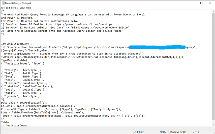Viewport: 215px width, 134px height.
Task: Click "OmsAnalyticsPBI" in the query text
Action: [36, 57]
